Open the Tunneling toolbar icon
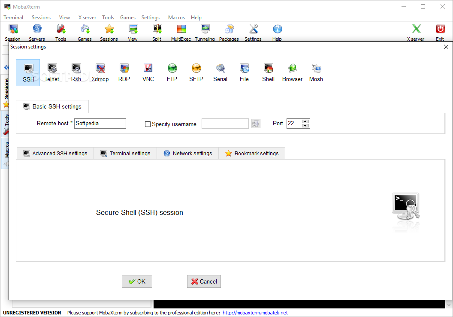 coord(205,32)
